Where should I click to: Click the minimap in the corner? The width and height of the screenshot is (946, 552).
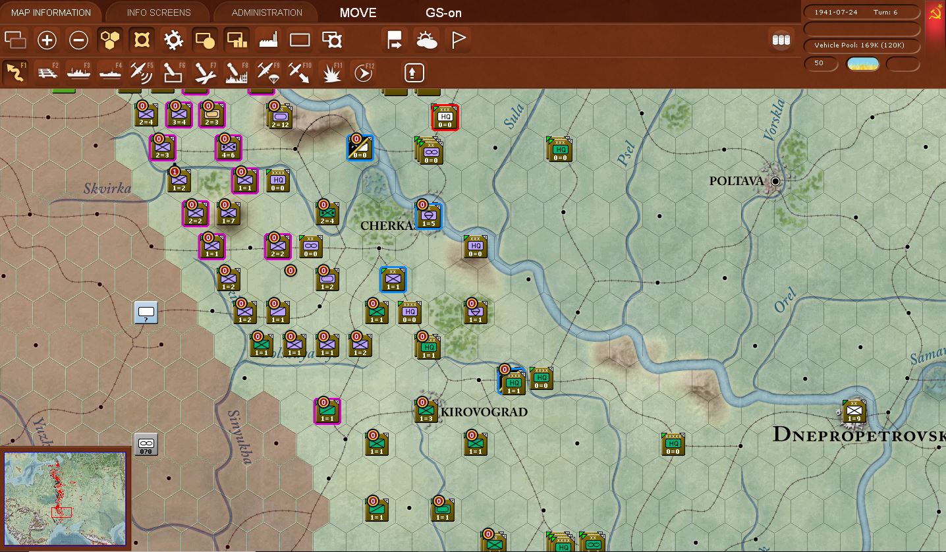coord(65,498)
